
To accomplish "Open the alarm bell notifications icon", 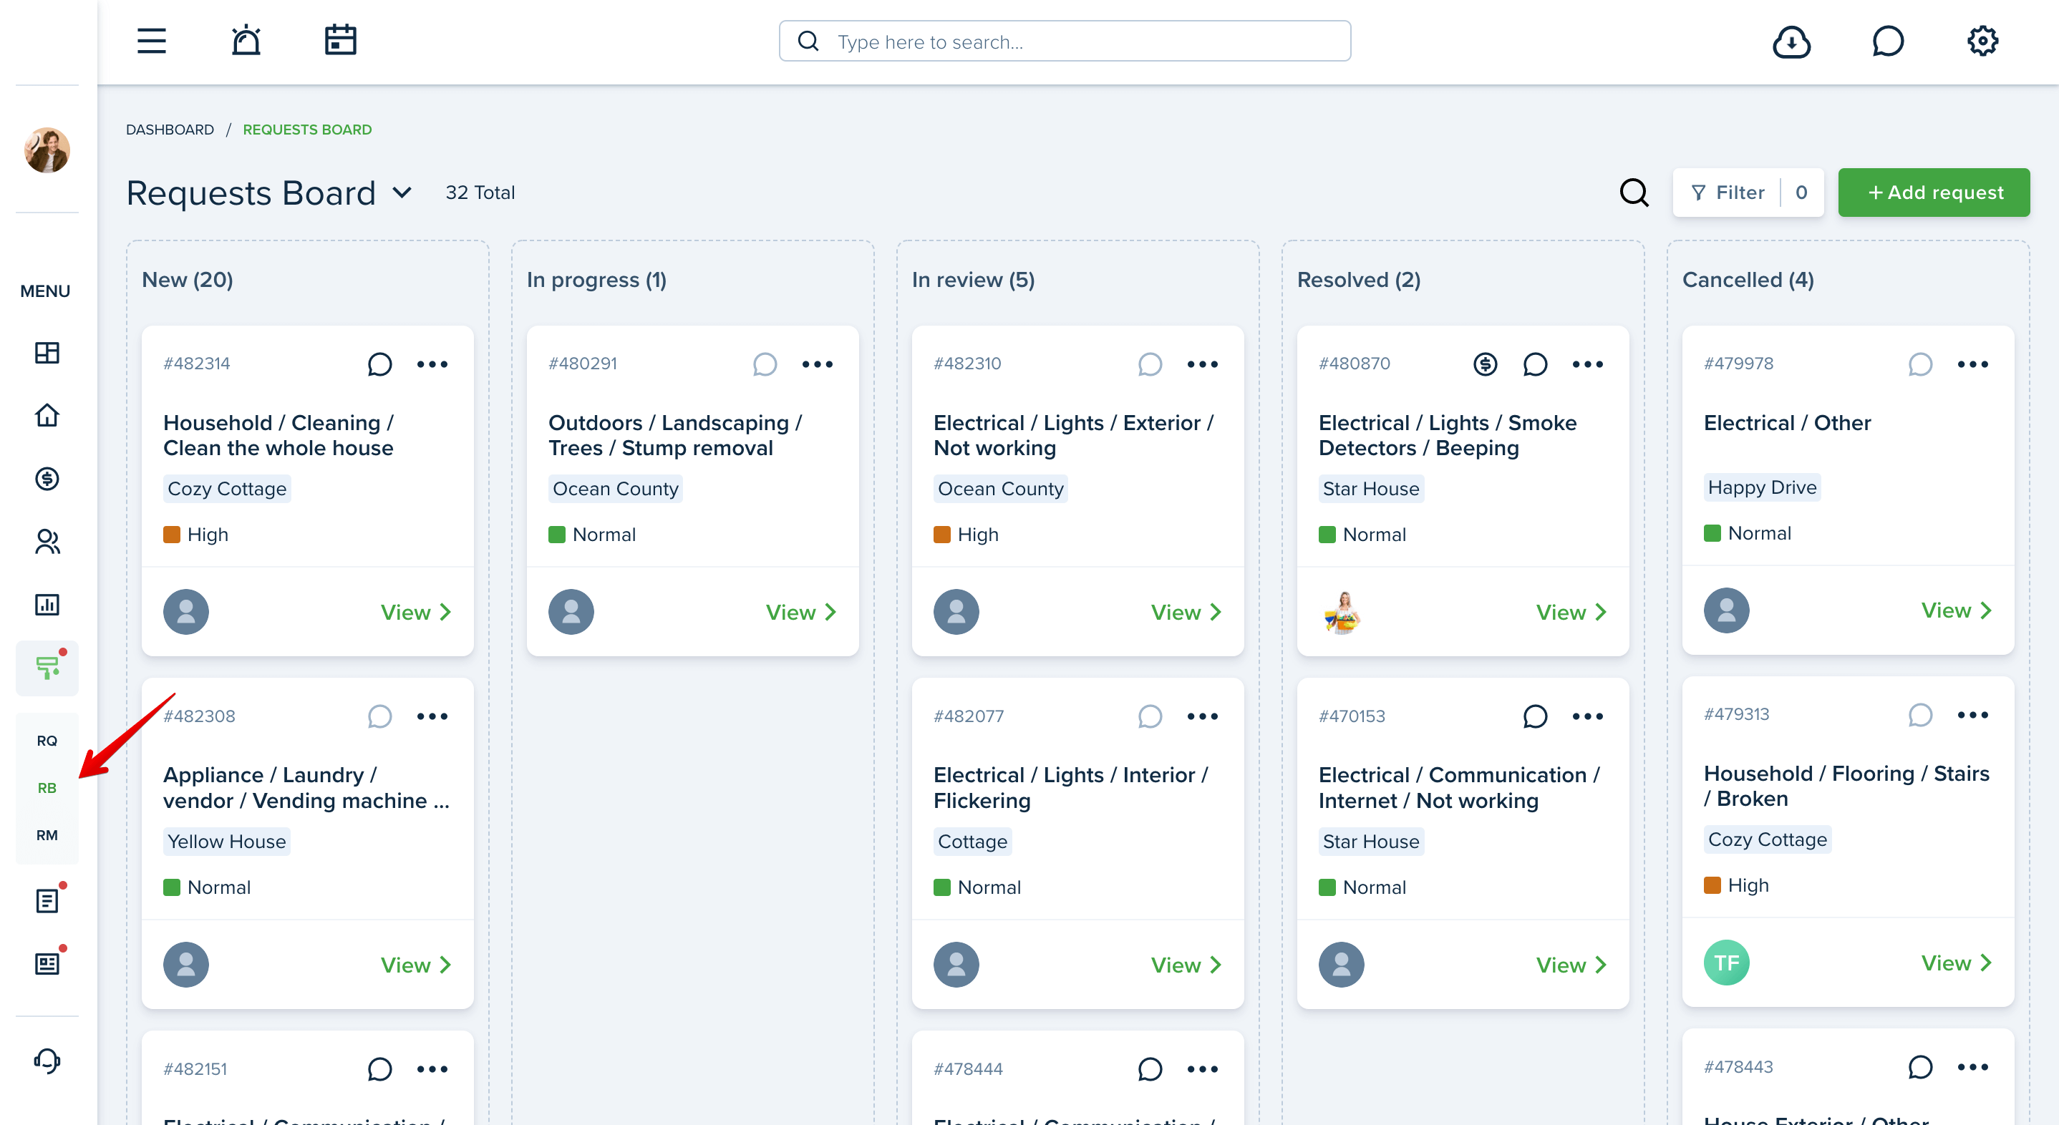I will click(246, 41).
